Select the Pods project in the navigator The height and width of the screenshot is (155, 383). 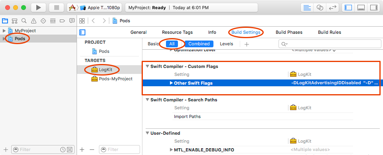click(x=20, y=39)
